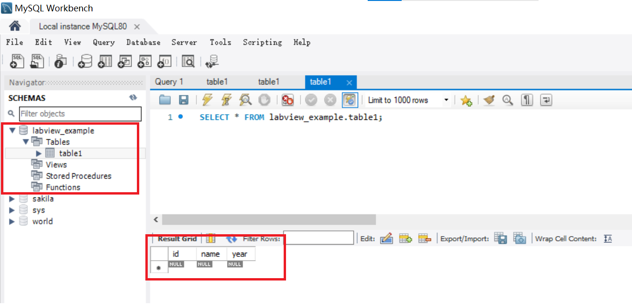Create a new view using the toolbar icon
Image resolution: width=632 pixels, height=306 pixels.
(125, 61)
